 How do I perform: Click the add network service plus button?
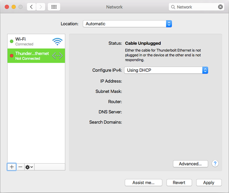click(x=12, y=167)
